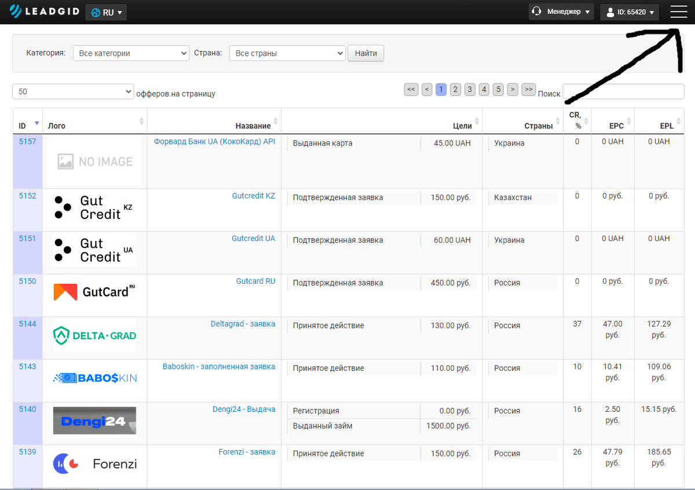Click the GutCard RU logo
695x490 pixels.
tap(95, 292)
